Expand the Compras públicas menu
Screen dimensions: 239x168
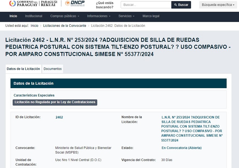(65, 16)
